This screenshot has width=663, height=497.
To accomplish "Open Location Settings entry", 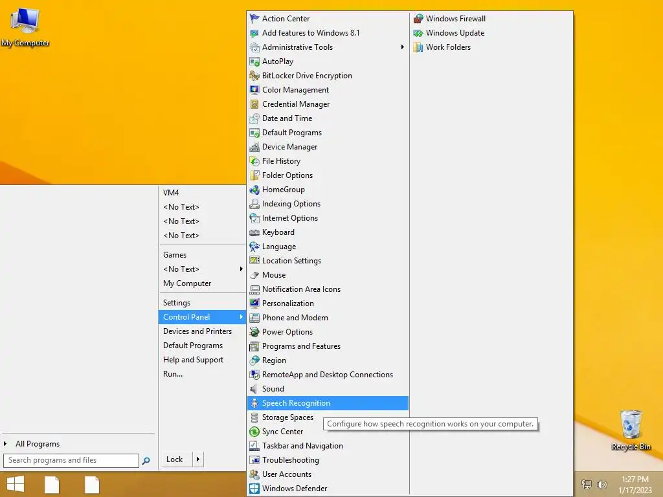I will click(328, 261).
